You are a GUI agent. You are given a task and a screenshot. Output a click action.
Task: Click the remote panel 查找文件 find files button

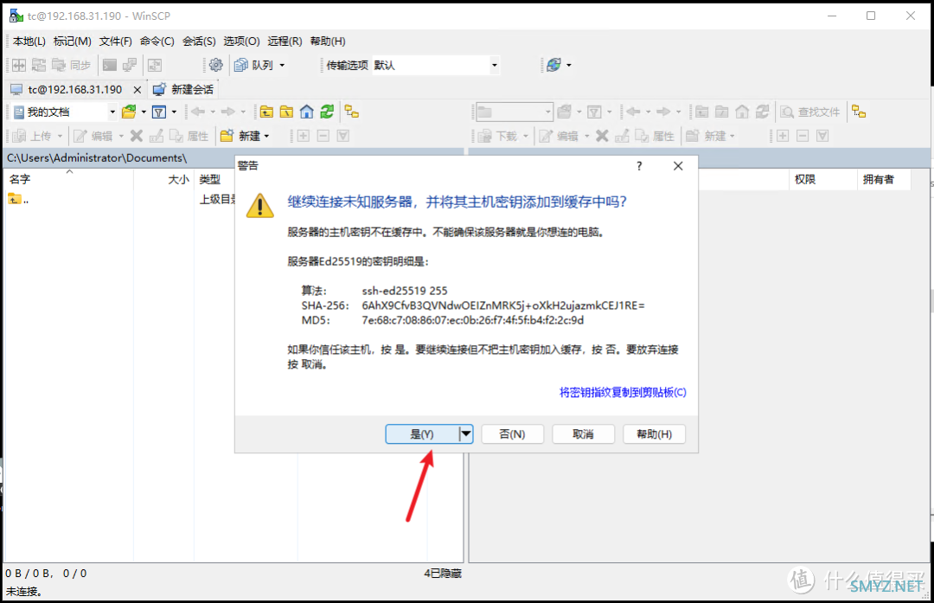[810, 112]
